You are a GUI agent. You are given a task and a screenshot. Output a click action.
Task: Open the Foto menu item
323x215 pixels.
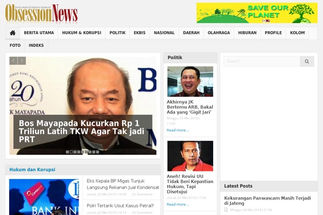tap(15, 46)
